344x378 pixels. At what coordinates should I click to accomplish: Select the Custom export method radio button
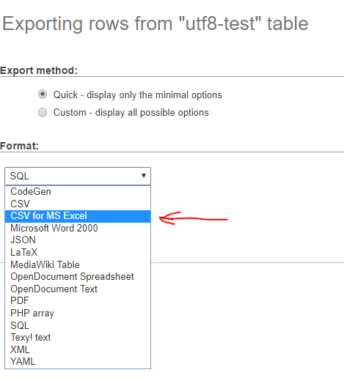click(43, 112)
